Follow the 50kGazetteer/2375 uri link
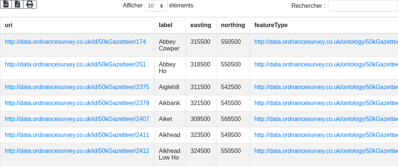The width and height of the screenshot is (398, 167). [77, 87]
